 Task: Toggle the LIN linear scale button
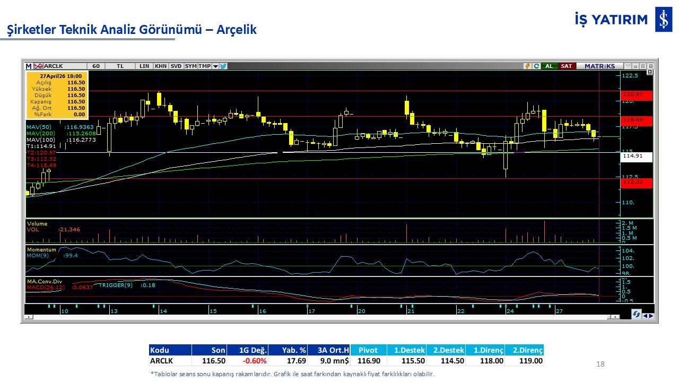coord(144,66)
